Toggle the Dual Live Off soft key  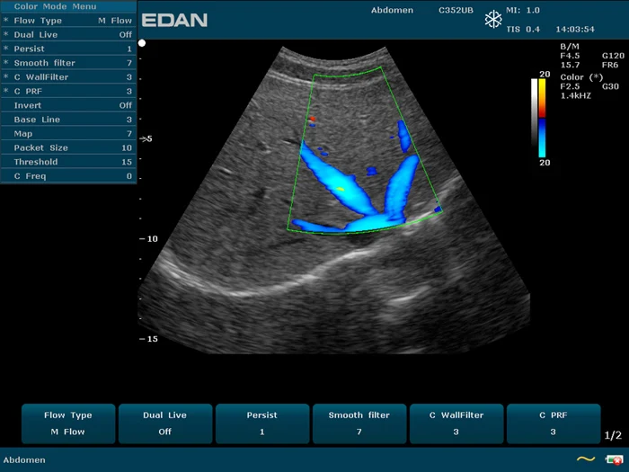(x=164, y=423)
